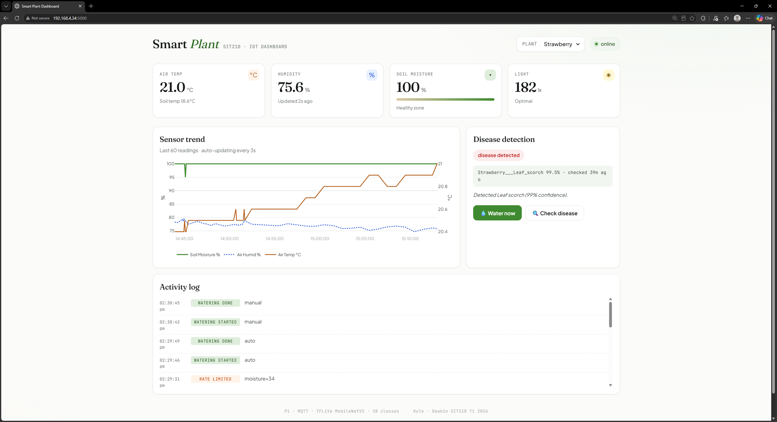Open browser settings and more menu
Image resolution: width=777 pixels, height=422 pixels.
coord(748,18)
